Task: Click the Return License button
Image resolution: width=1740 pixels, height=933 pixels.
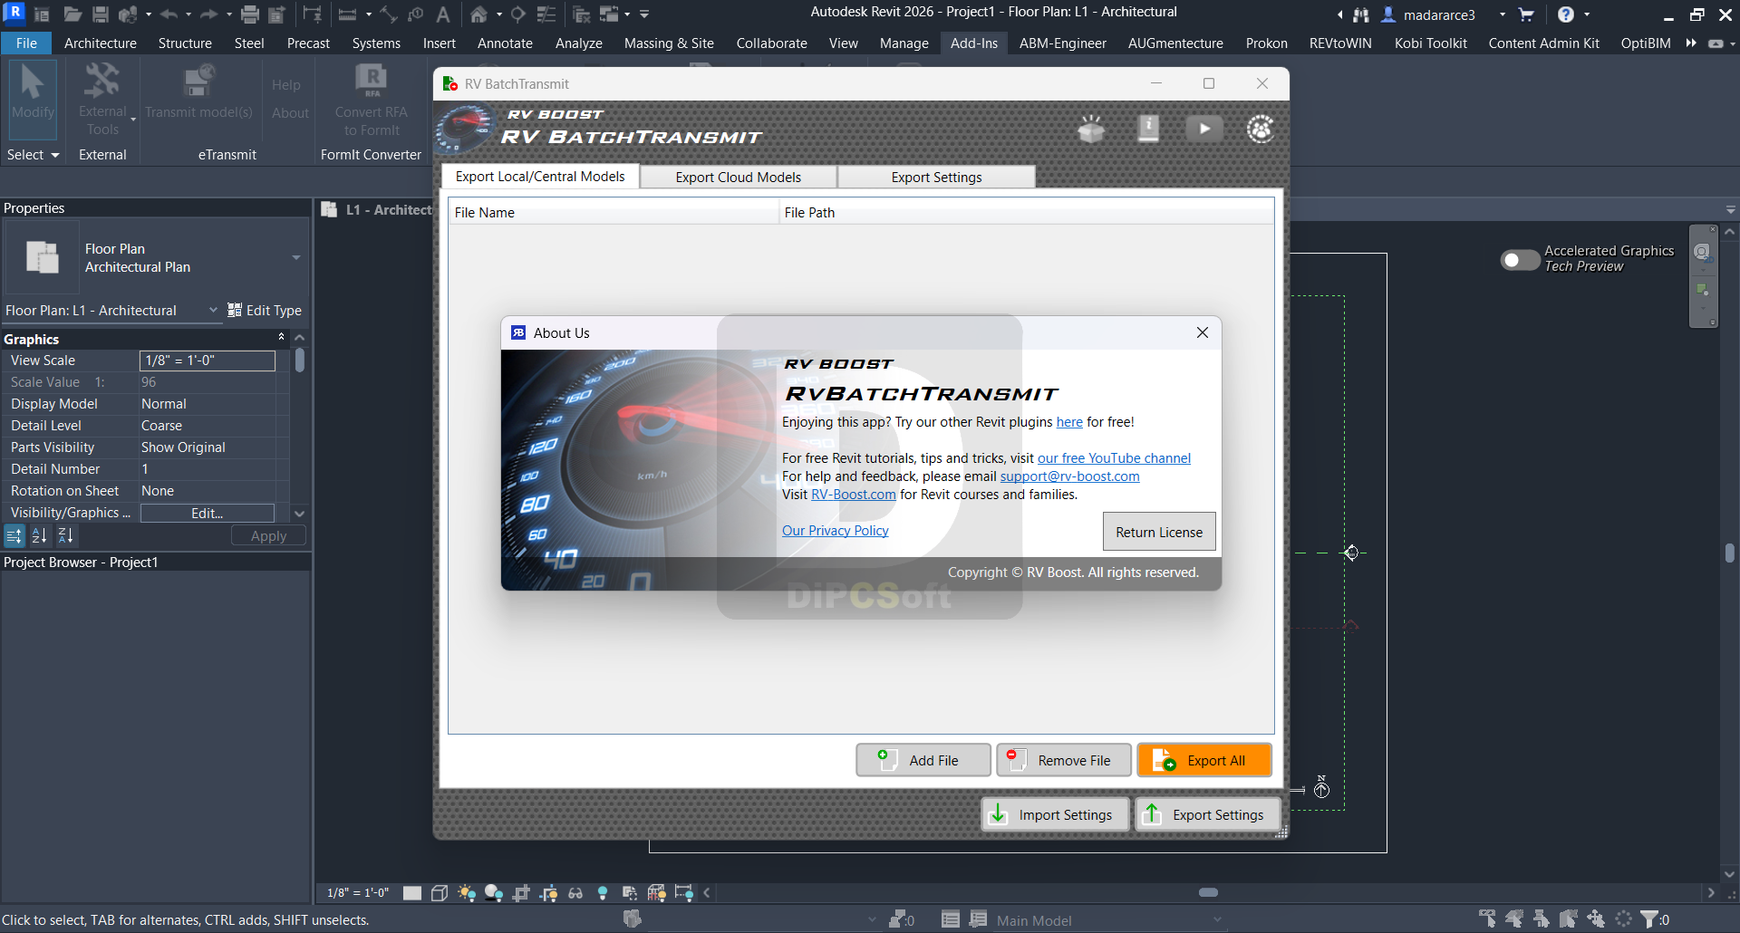Action: (1159, 532)
